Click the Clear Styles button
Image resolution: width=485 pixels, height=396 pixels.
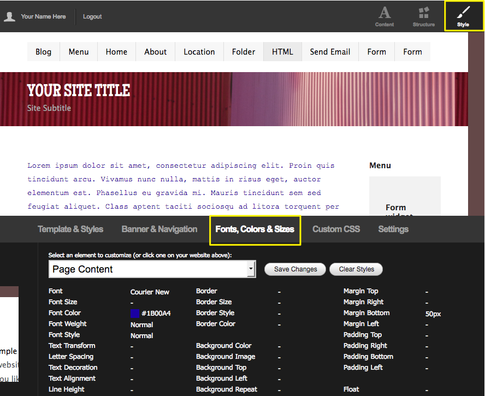point(356,269)
